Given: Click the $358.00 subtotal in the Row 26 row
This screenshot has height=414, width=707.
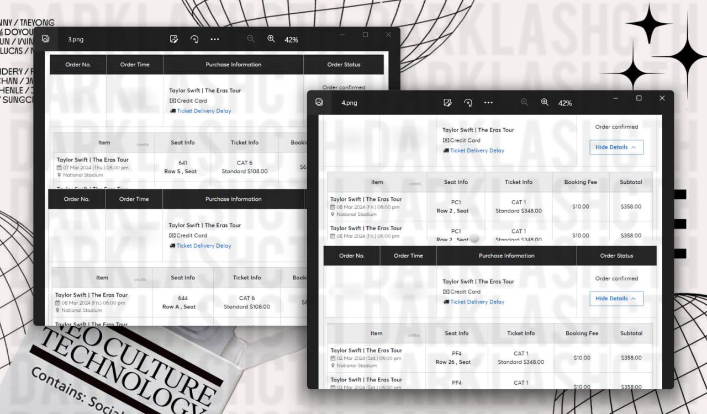Looking at the screenshot, I should click(x=631, y=358).
